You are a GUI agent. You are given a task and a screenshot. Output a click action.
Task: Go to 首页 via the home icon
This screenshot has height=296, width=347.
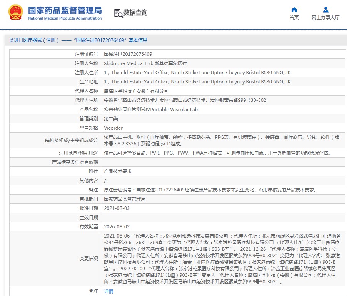click(294, 10)
